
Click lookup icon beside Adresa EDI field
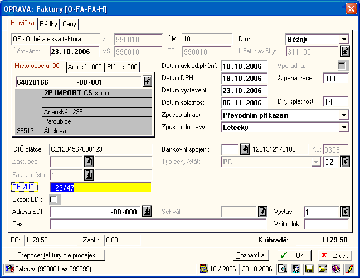147,211
